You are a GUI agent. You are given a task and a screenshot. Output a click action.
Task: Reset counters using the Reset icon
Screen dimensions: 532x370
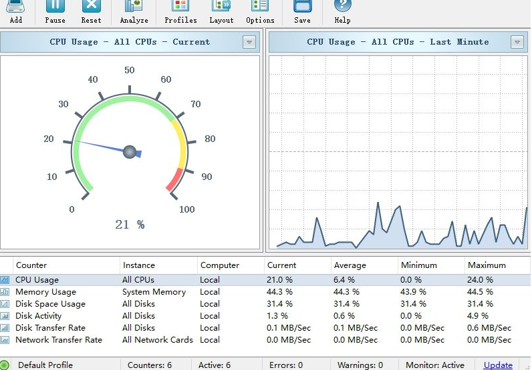[91, 10]
